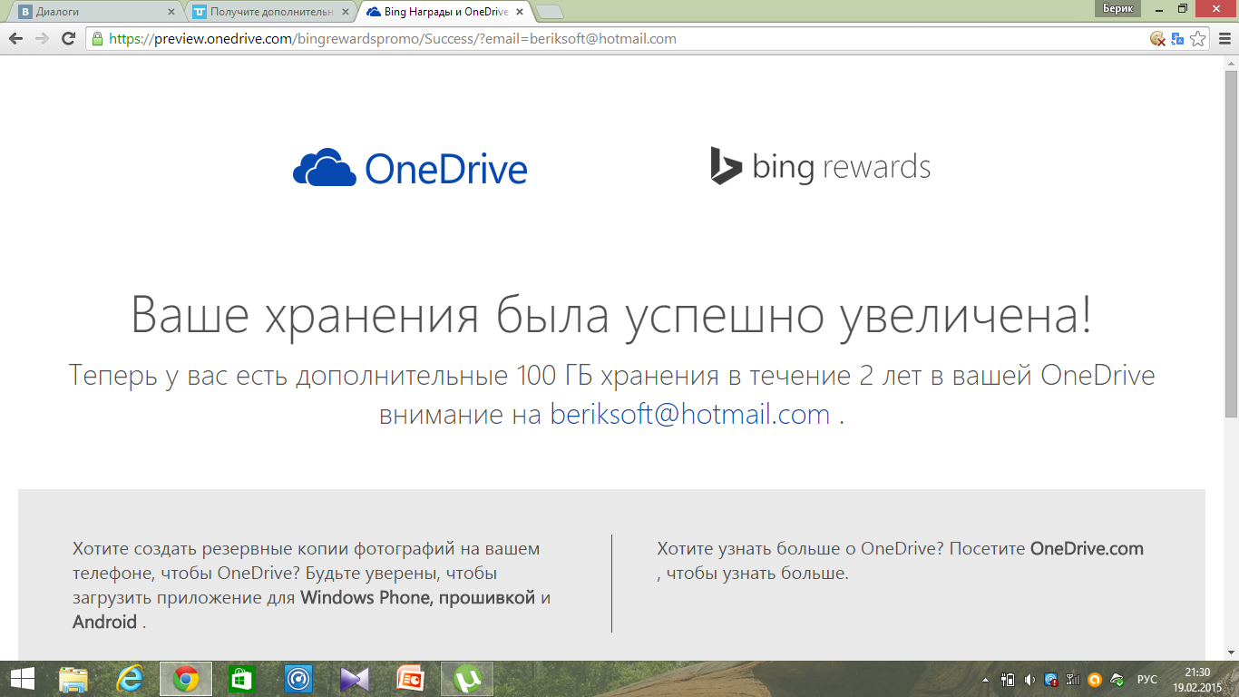Click the Chrome taskbar icon

[186, 679]
